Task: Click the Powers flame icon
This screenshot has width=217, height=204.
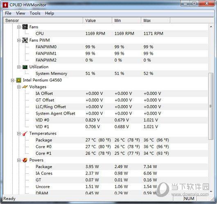Action: 25,160
